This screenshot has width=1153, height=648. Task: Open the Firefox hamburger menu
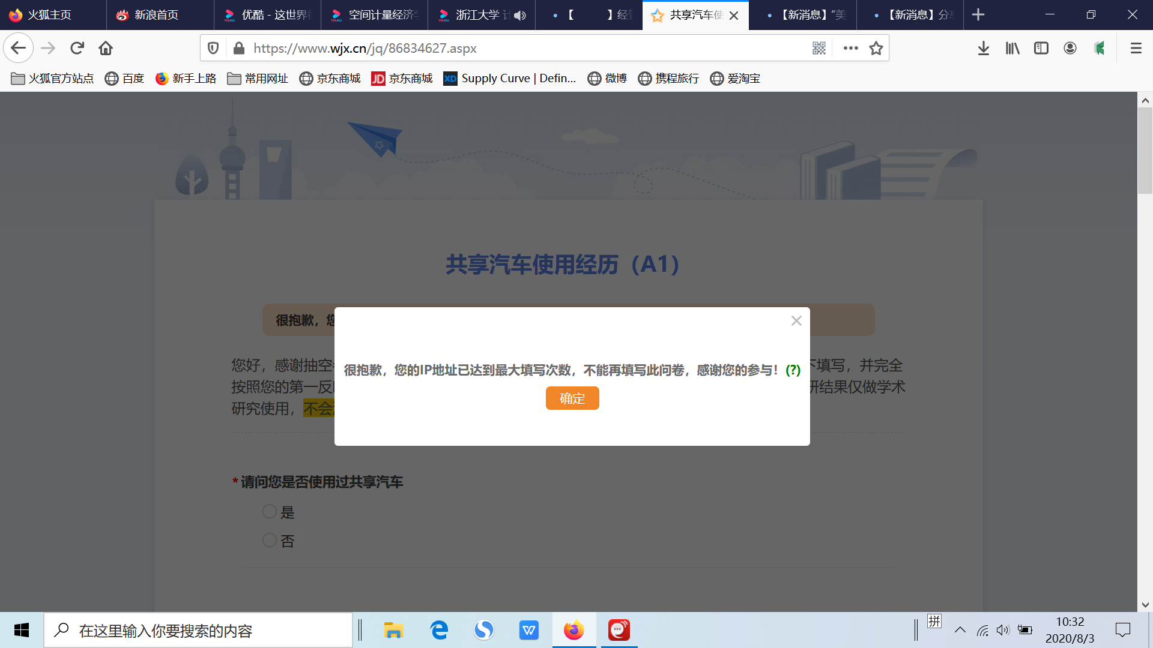pos(1136,48)
